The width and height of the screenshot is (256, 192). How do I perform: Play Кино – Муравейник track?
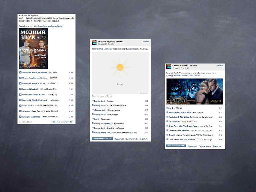[x=93, y=119]
